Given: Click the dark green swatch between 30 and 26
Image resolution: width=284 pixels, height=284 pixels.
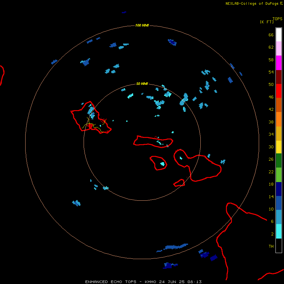Looking at the screenshot, I should point(279,161).
